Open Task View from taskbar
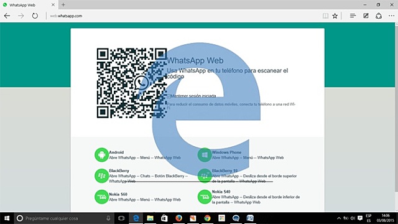This screenshot has height=224, width=398. click(x=121, y=218)
